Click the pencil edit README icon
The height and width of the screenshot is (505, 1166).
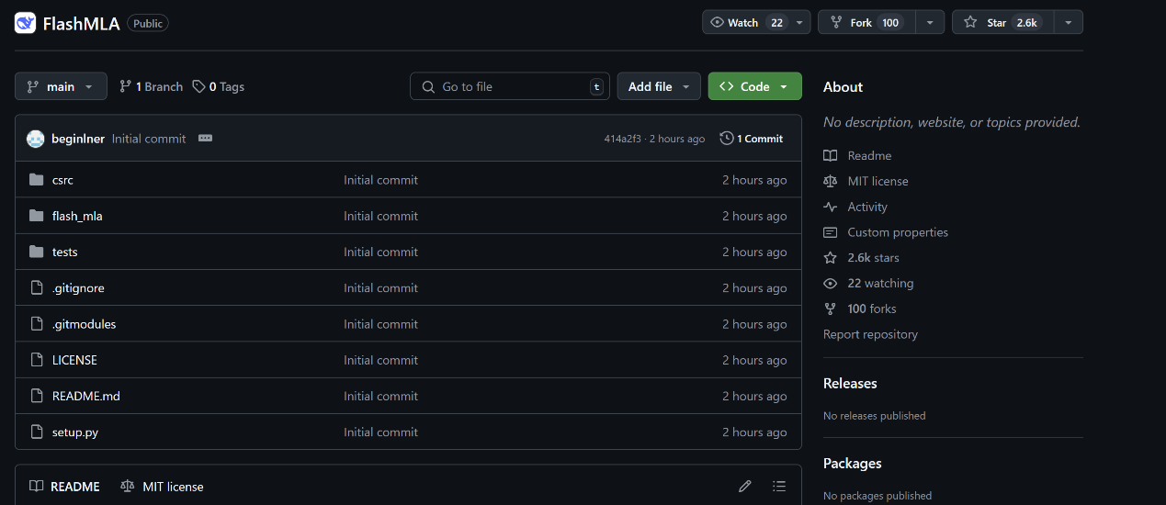tap(745, 486)
